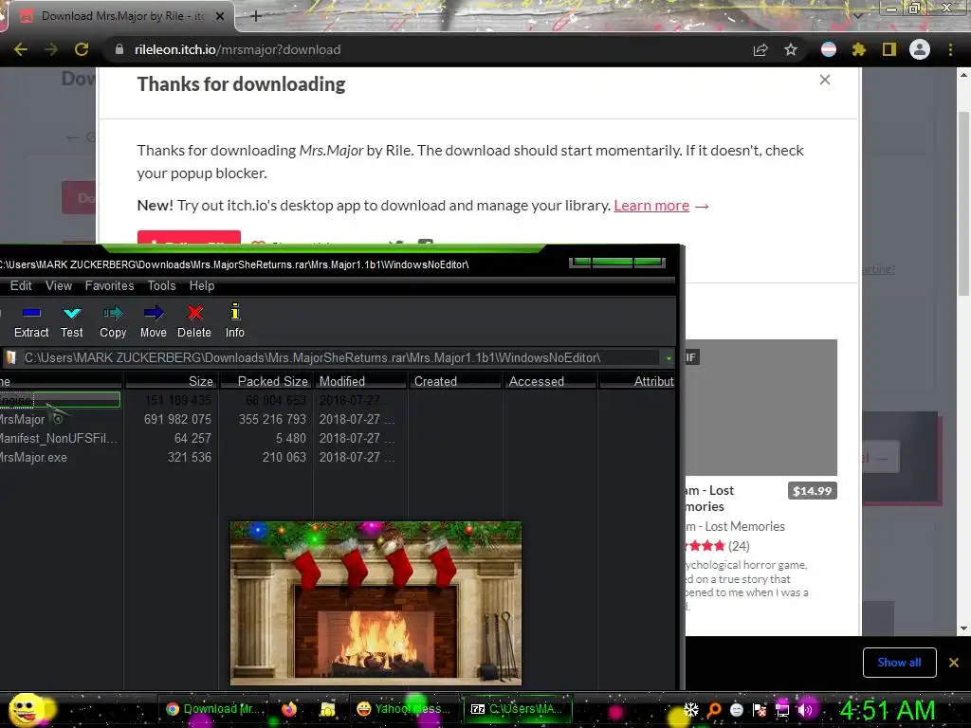Go back in the Chrome browser
The image size is (971, 728).
tap(21, 49)
